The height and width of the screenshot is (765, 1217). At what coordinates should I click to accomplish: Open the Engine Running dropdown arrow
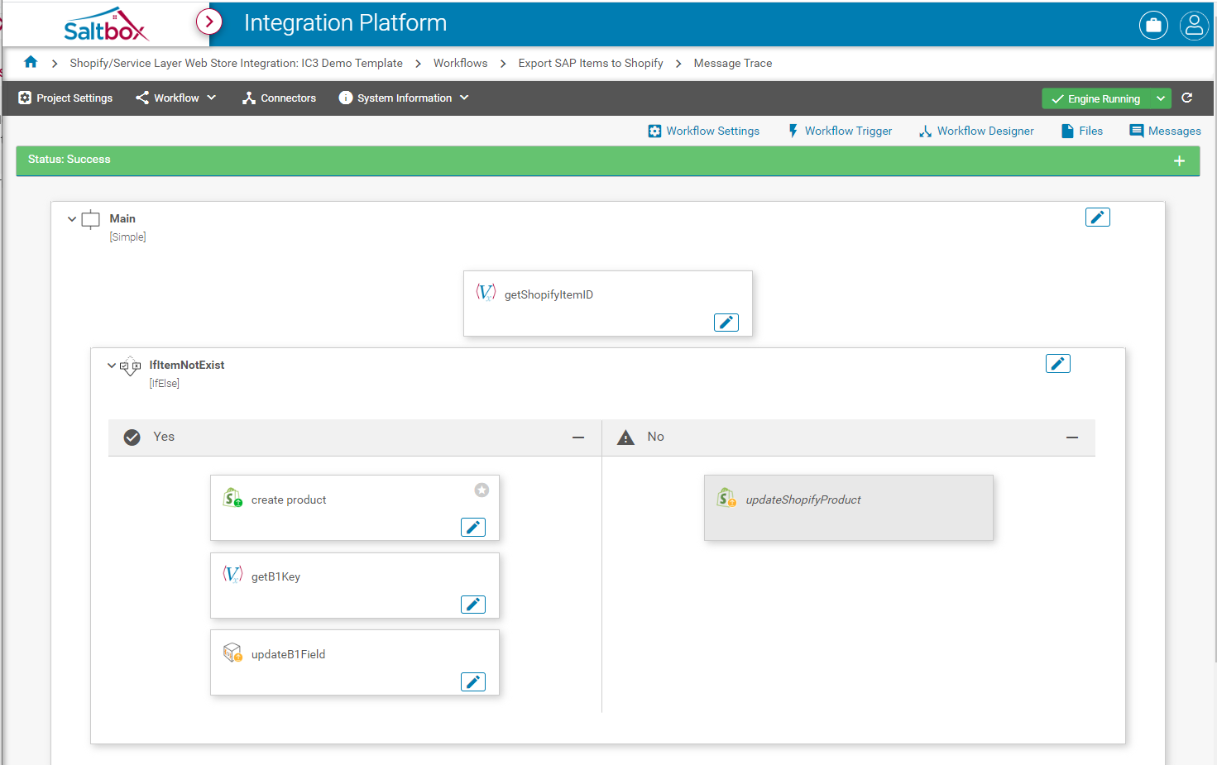(1161, 98)
